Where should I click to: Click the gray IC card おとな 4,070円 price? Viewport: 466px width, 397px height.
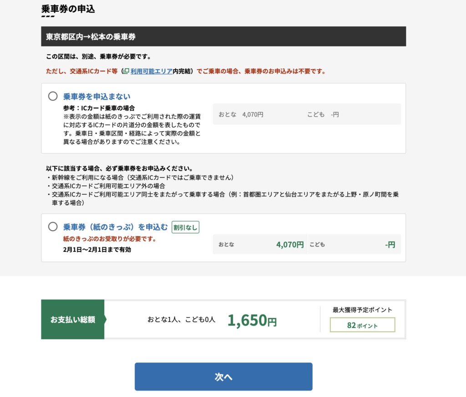(x=253, y=115)
